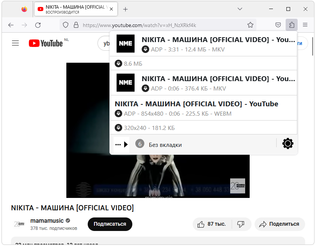
Task: Click the page vertical scrollbar
Action: 313,46
